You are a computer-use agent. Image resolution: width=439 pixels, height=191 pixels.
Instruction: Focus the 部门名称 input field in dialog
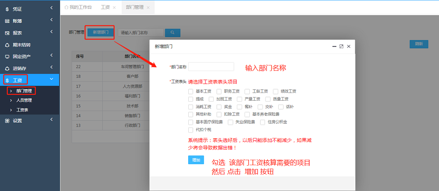(211, 66)
